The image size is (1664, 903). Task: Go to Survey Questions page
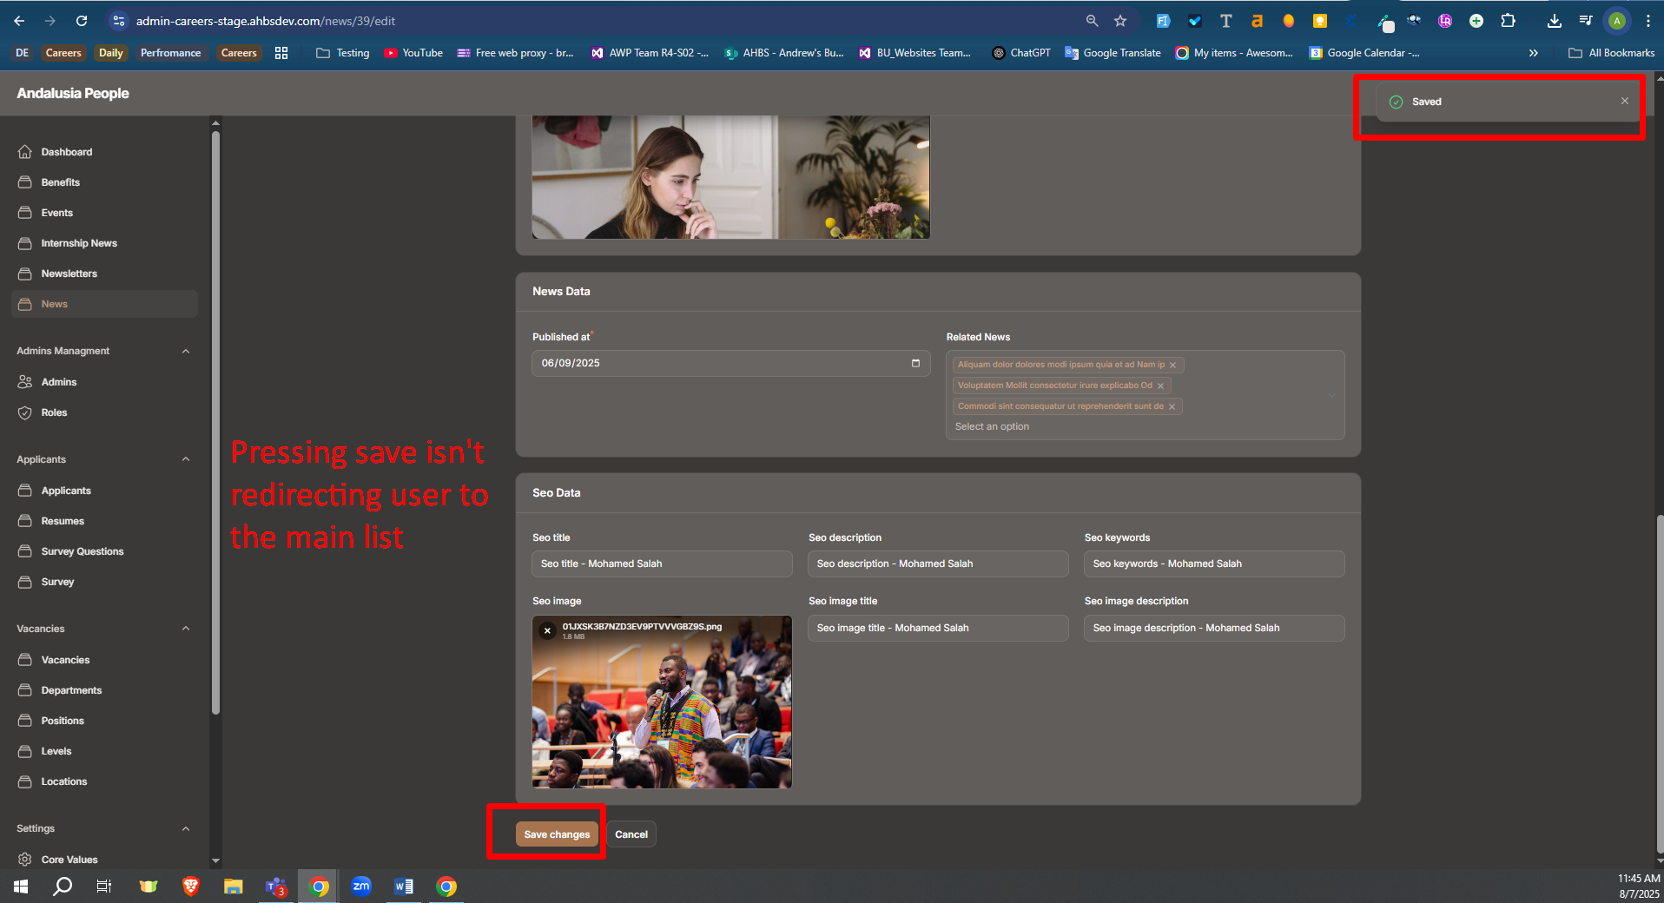tap(82, 551)
